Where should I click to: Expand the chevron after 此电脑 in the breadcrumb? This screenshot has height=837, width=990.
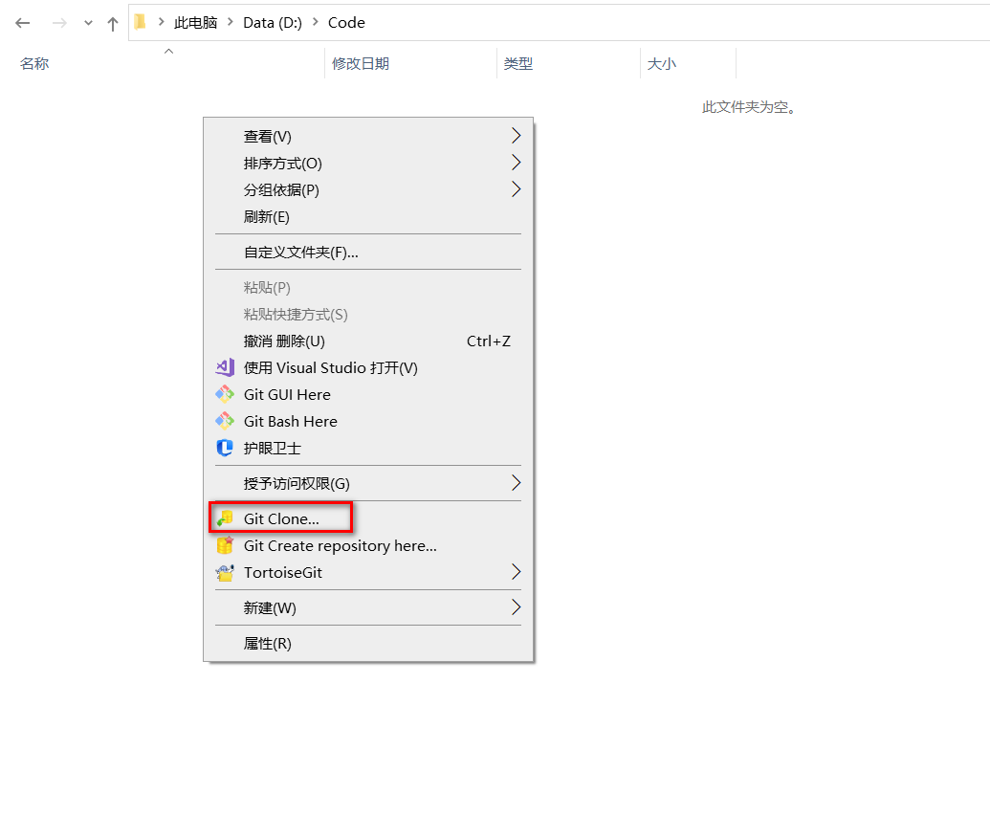(231, 22)
